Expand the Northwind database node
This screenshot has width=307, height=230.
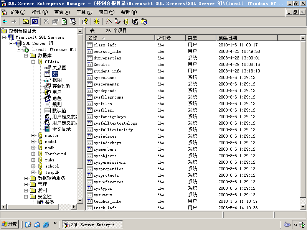[33, 154]
